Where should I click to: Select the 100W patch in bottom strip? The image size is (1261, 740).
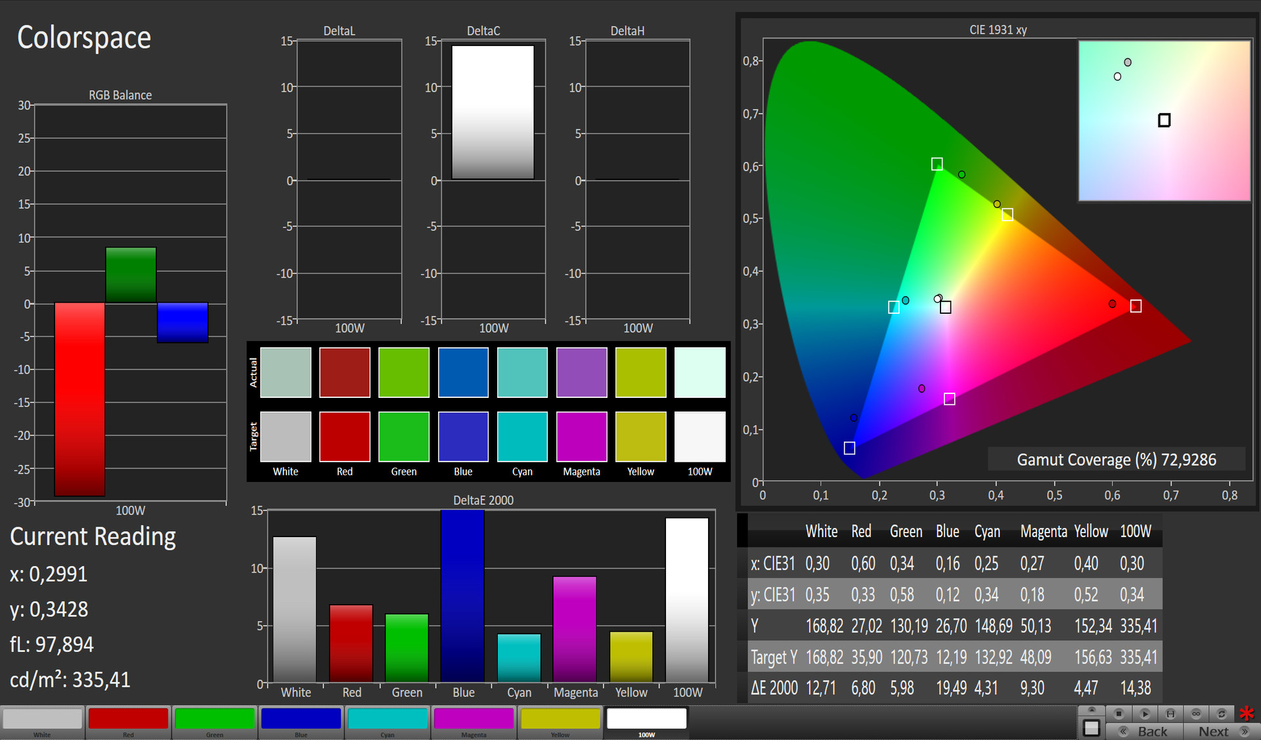pos(646,719)
